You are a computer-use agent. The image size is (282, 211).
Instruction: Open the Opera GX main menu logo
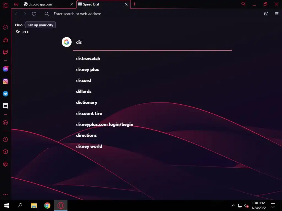click(6, 5)
